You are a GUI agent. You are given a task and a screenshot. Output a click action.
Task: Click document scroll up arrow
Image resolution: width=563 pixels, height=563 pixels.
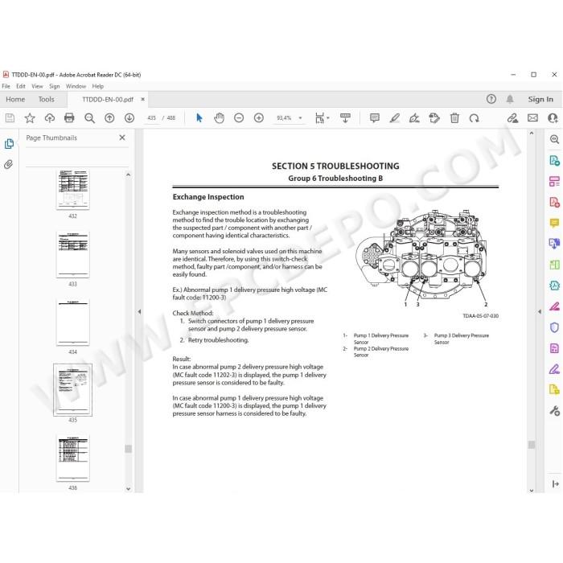coord(532,134)
